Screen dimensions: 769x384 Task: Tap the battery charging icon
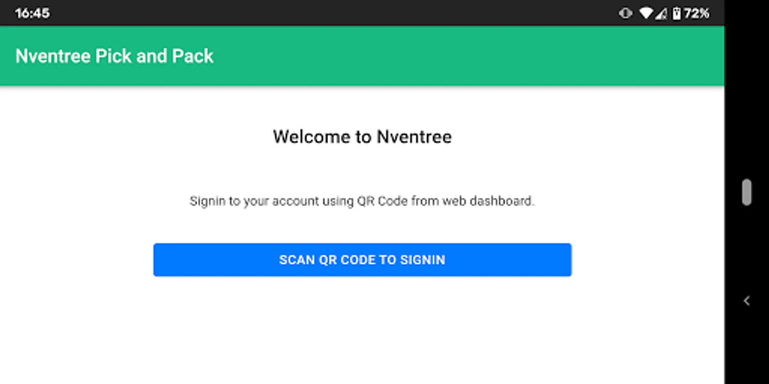tap(677, 13)
